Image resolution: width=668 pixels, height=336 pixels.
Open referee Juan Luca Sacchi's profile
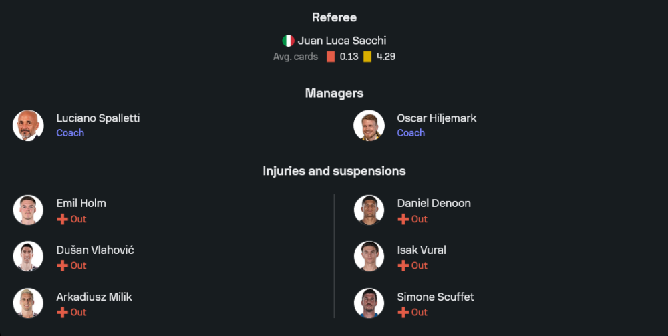341,41
